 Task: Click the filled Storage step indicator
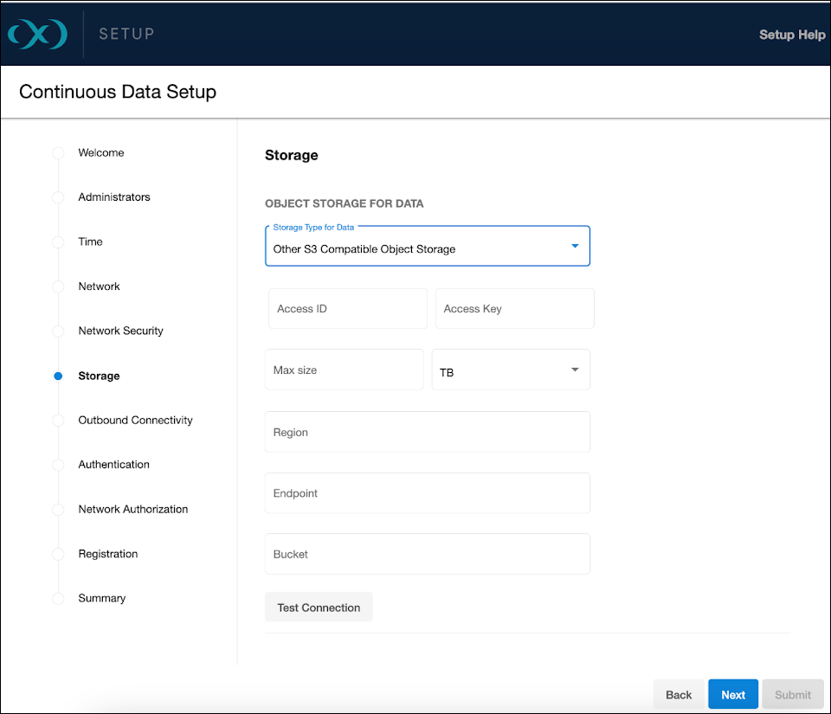pyautogui.click(x=57, y=376)
